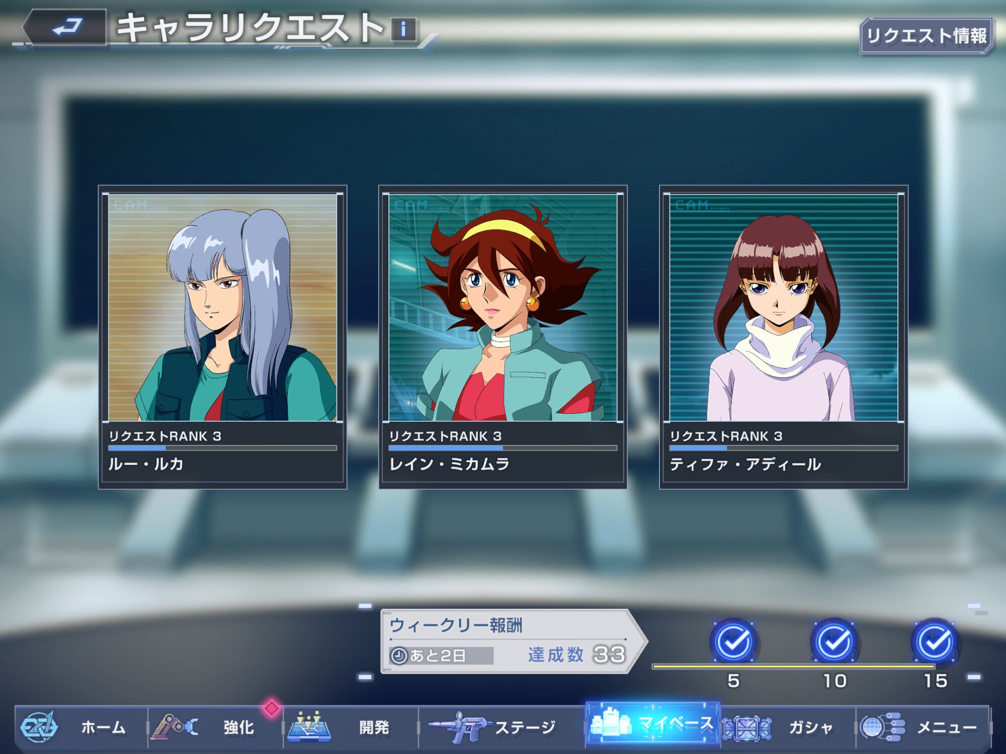Click the checkmark reward at 10
The height and width of the screenshot is (754, 1006).
point(834,641)
